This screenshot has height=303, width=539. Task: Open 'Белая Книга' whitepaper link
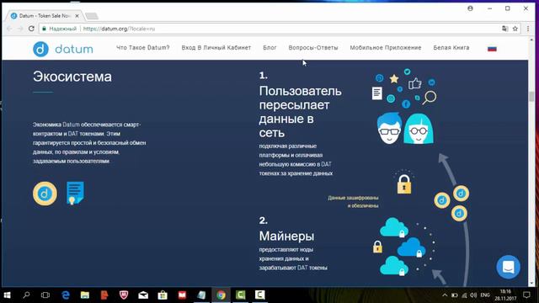point(451,48)
